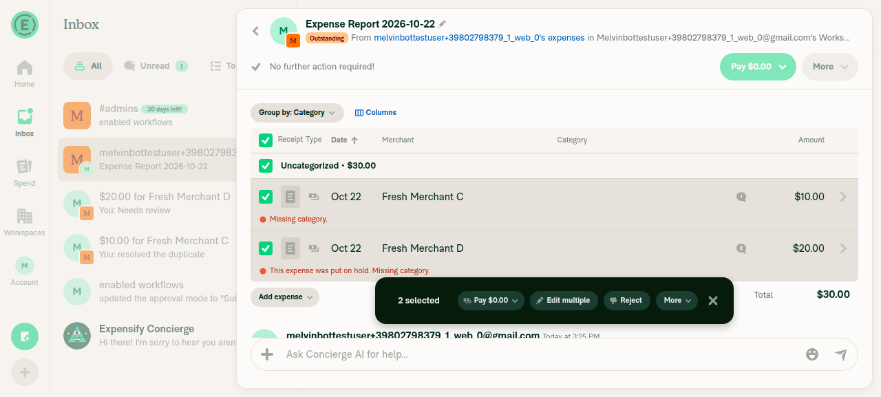
Task: Open the Add expense dropdown
Action: [285, 297]
